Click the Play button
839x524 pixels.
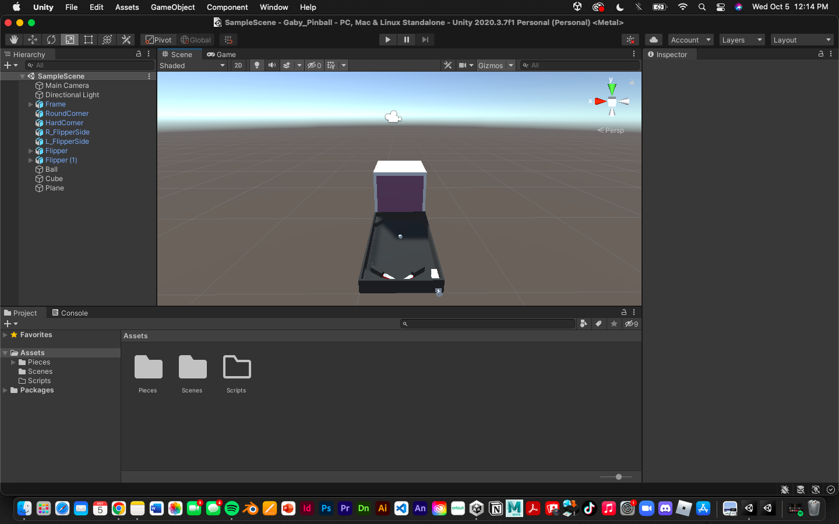(x=387, y=40)
